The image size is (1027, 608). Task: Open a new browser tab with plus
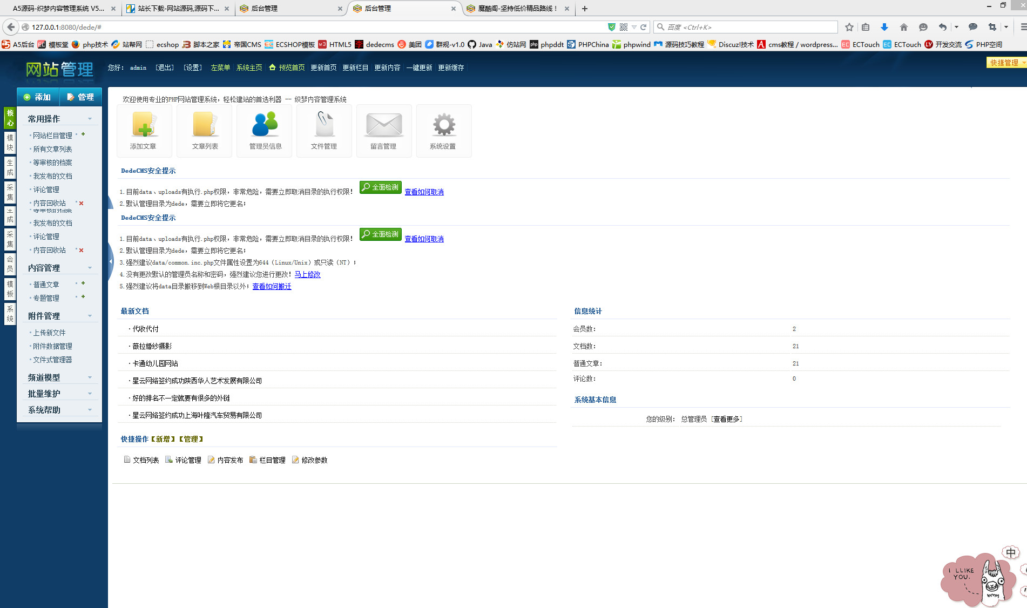pyautogui.click(x=585, y=9)
